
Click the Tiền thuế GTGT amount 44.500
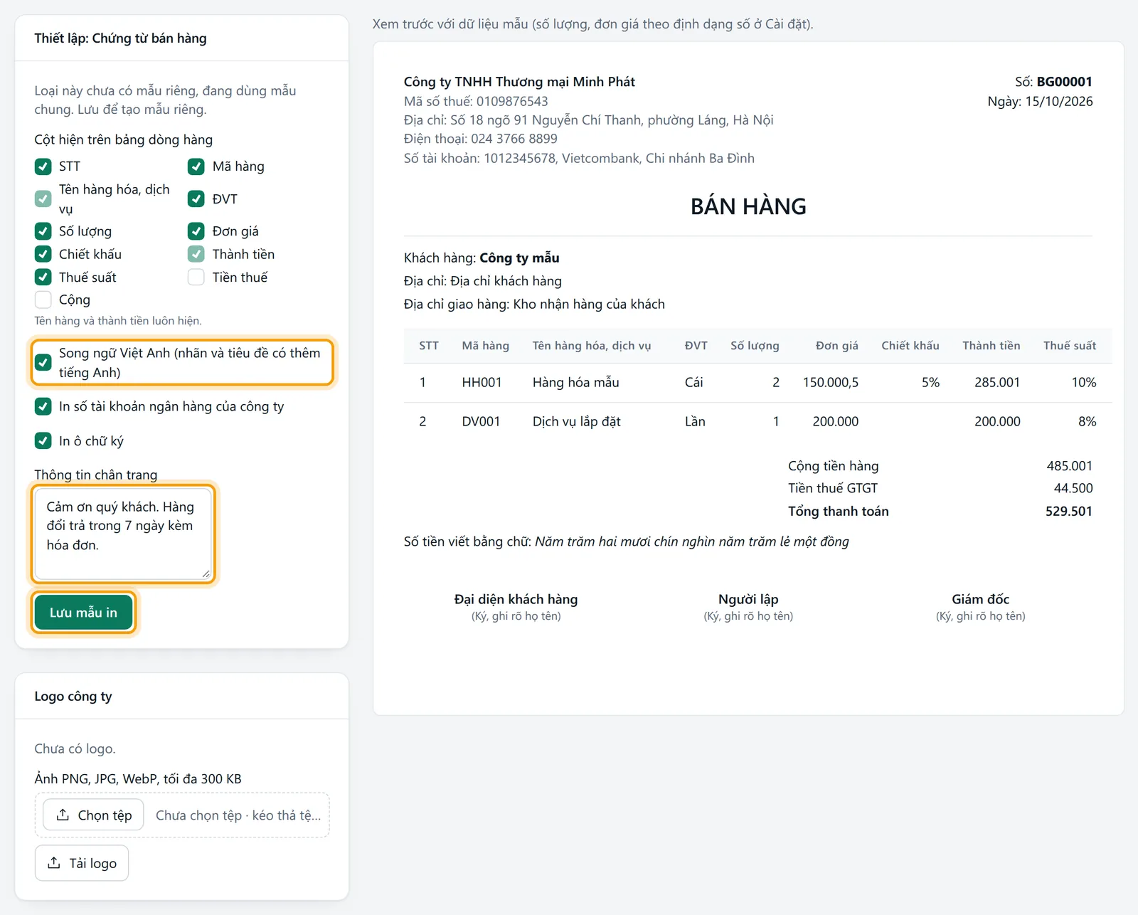(1073, 488)
